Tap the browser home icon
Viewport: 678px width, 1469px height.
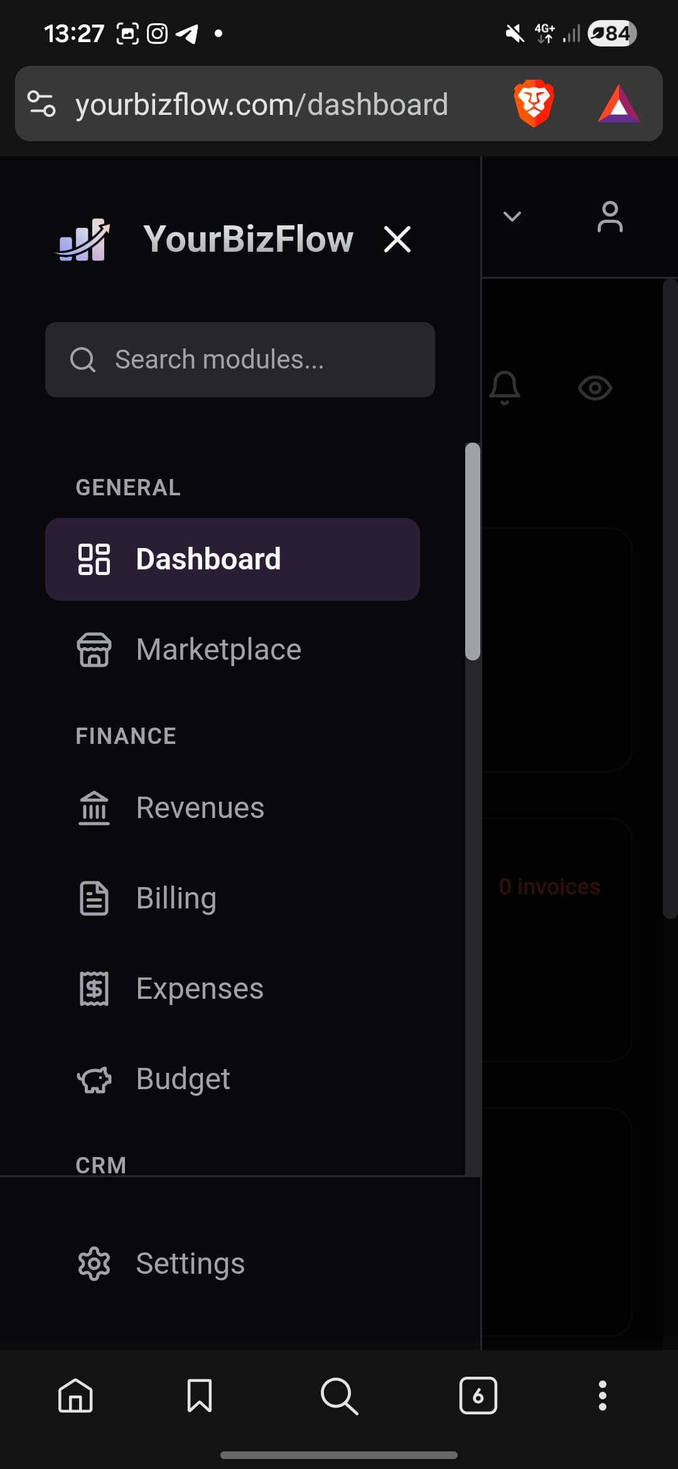pos(75,1396)
